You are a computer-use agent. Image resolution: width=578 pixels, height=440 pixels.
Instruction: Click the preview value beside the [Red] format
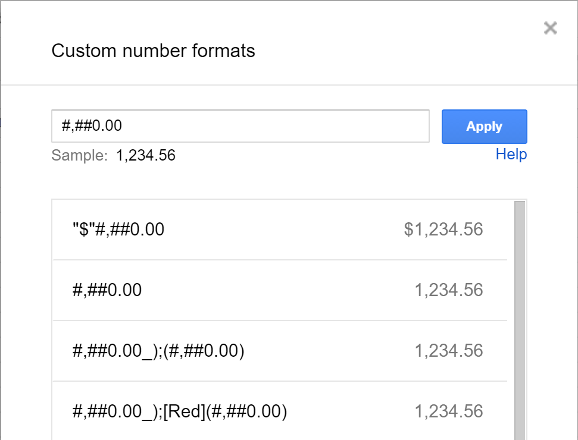448,411
